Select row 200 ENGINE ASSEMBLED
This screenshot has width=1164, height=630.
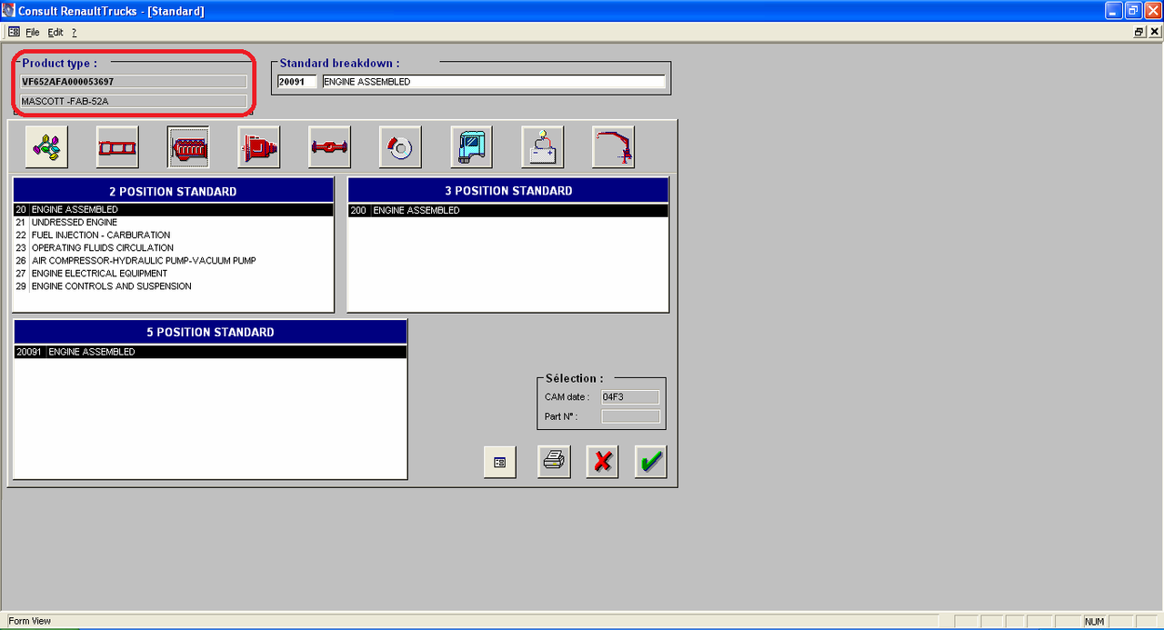[x=508, y=211]
